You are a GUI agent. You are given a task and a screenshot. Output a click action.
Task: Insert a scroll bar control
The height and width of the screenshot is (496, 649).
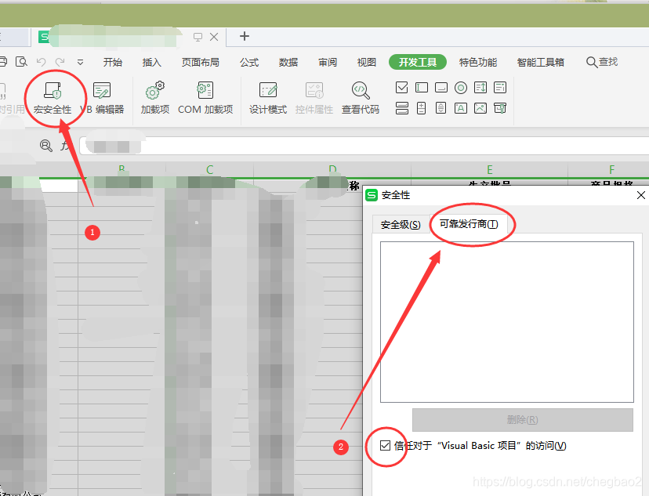[x=441, y=108]
